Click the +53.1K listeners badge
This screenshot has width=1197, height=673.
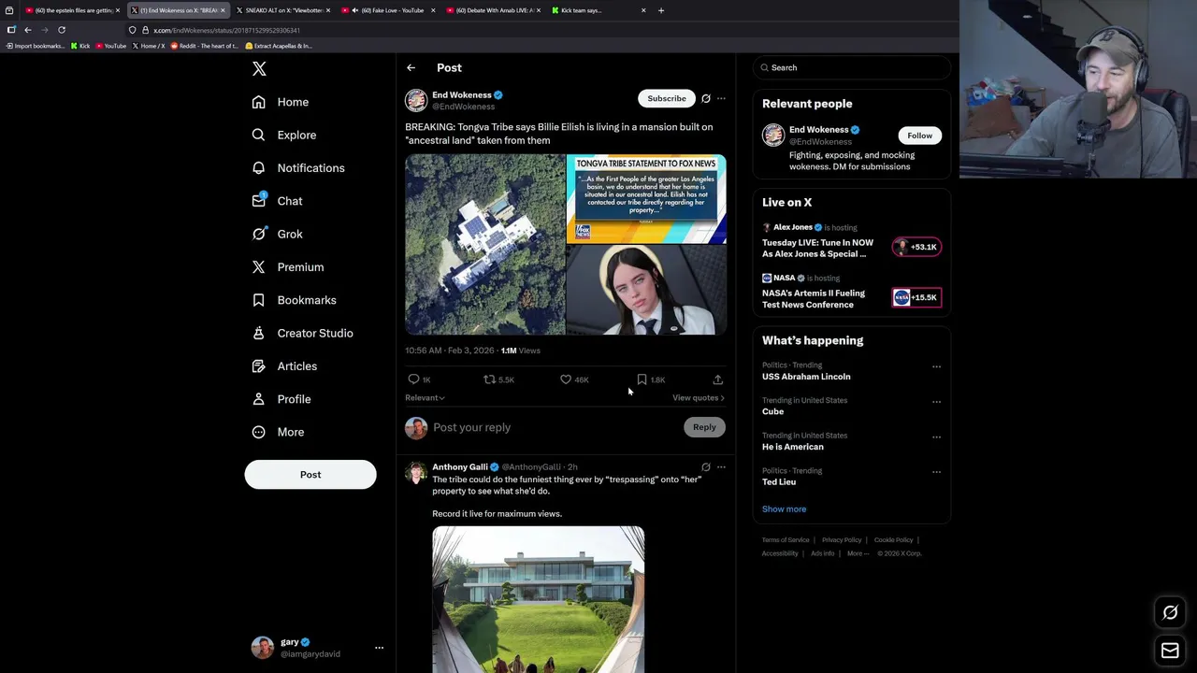[x=917, y=247]
